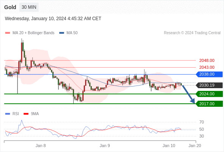Select the date line 'Wednesday, January 10, 2024 4:45:32 AM CET'

53,19
